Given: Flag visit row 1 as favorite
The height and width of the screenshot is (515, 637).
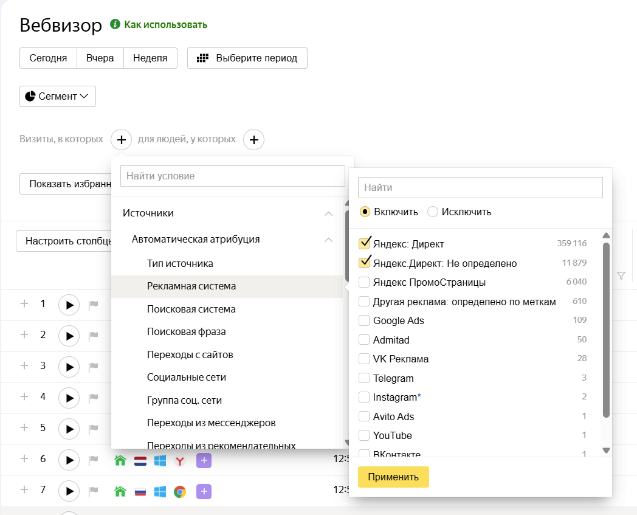Looking at the screenshot, I should tap(94, 305).
